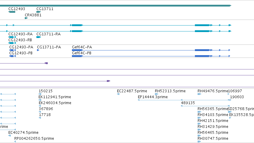Click EST feature 150215
Screen dimensions: 254x143
(x=40, y=94)
